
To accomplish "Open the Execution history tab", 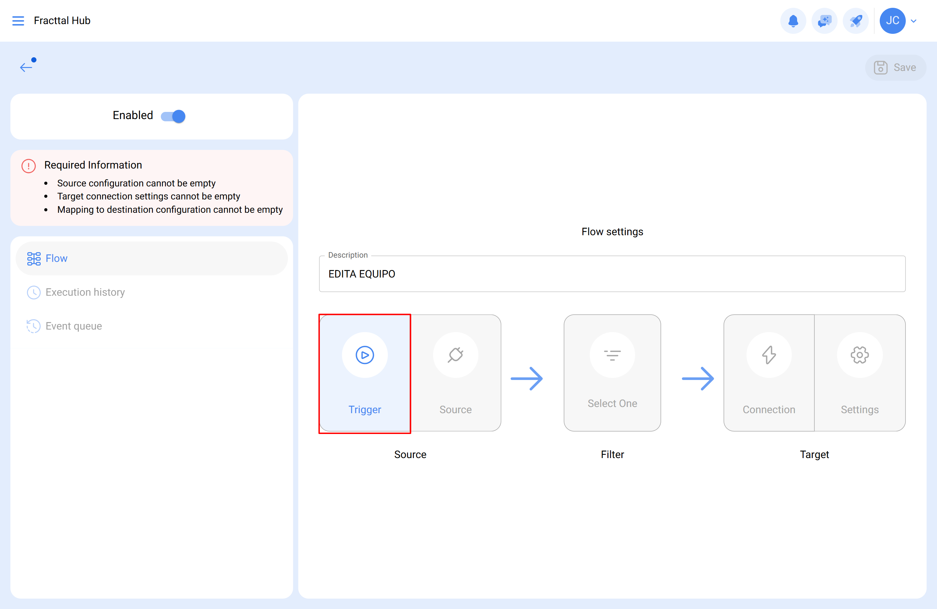I will 85,292.
